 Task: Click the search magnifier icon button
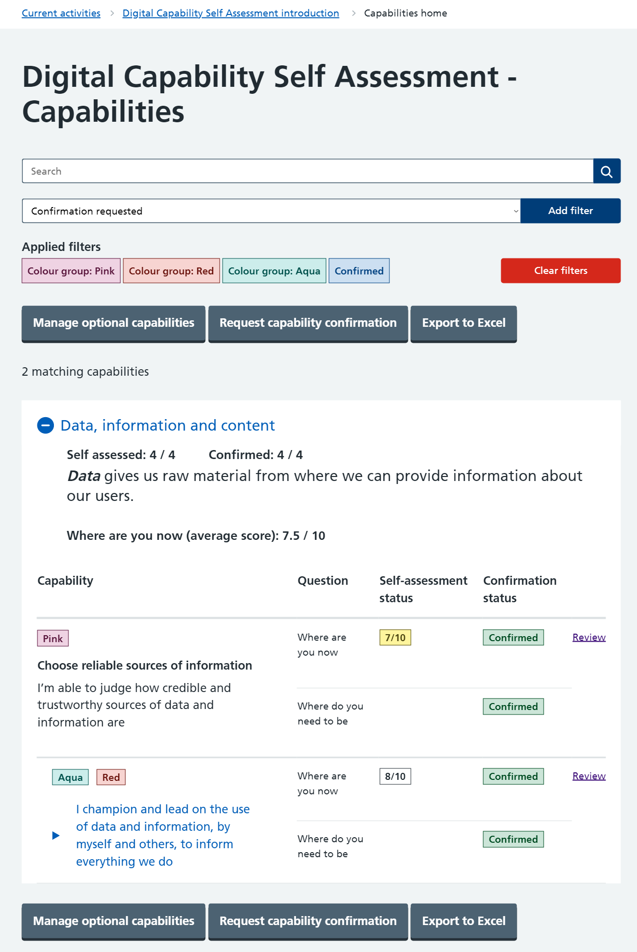coord(607,171)
